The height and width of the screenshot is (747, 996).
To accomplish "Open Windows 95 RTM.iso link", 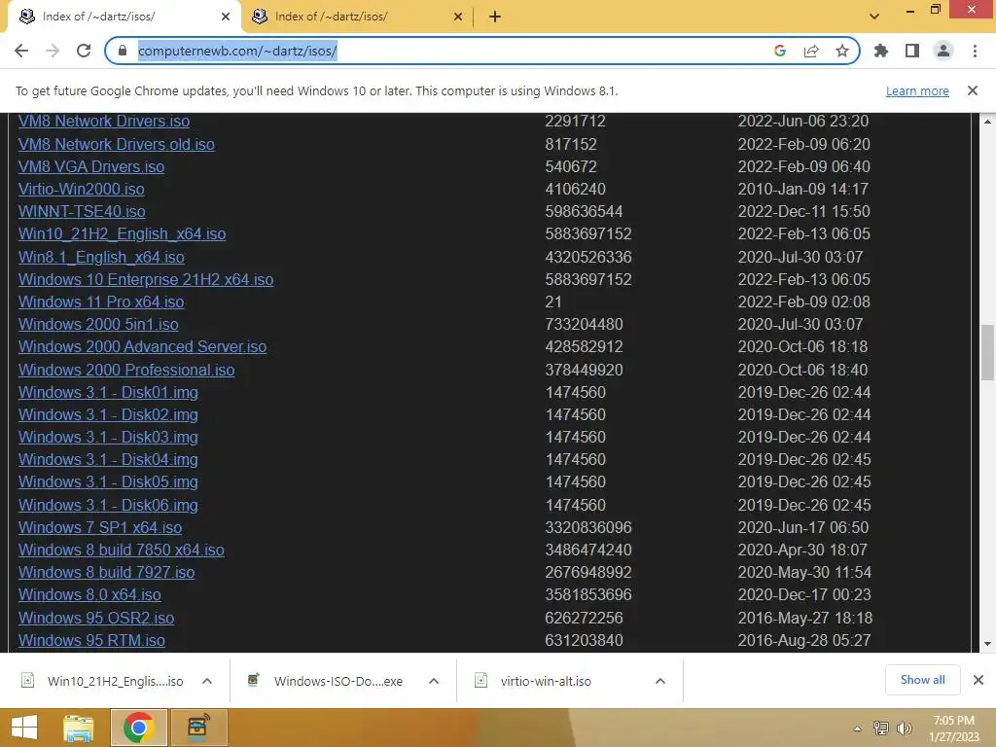I will [91, 640].
